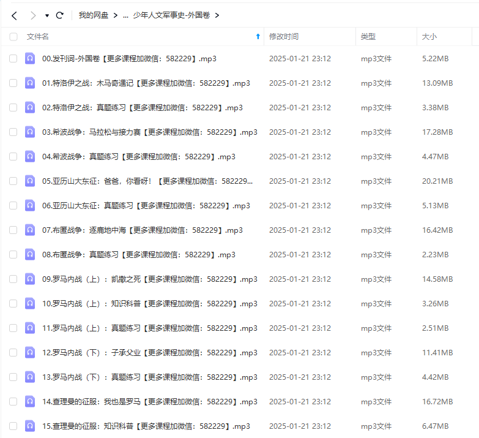Screen dimensions: 479x438
Task: Click the mp3文件 type of 6.47MB row
Action: coord(376,426)
